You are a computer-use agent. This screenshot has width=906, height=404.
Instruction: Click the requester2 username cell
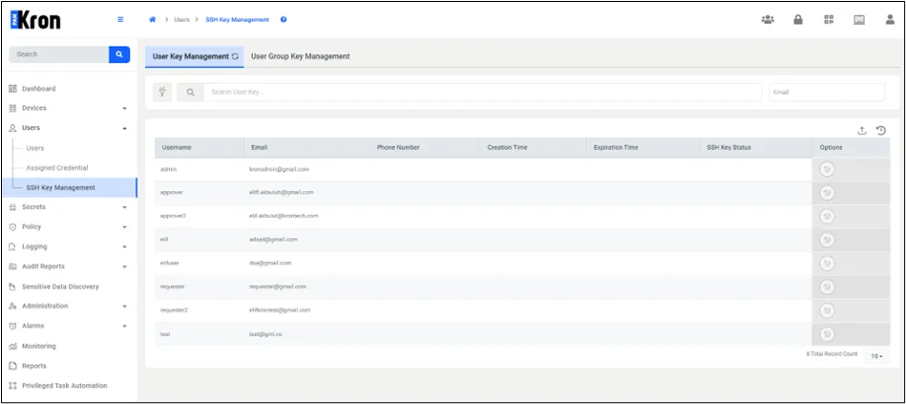pyautogui.click(x=174, y=310)
